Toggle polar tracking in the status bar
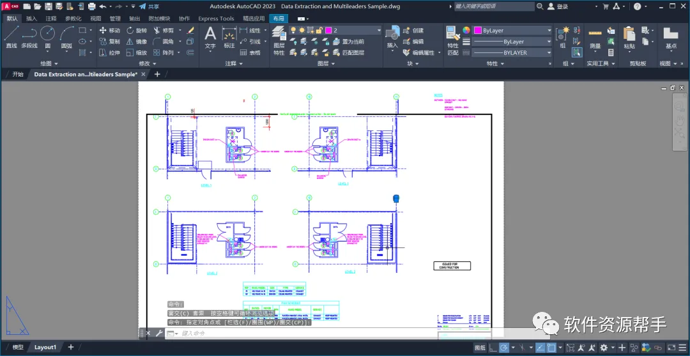 504,347
